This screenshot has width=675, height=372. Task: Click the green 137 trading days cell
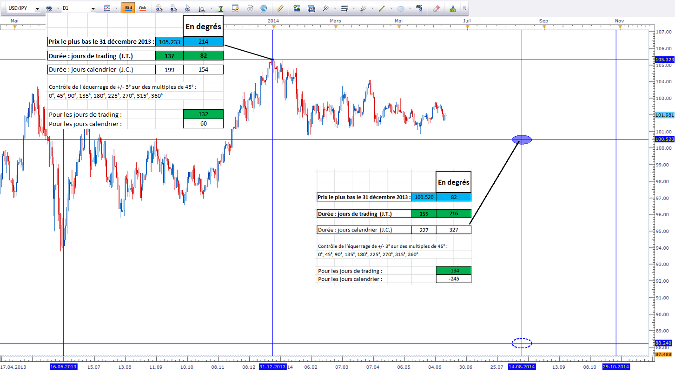point(170,56)
